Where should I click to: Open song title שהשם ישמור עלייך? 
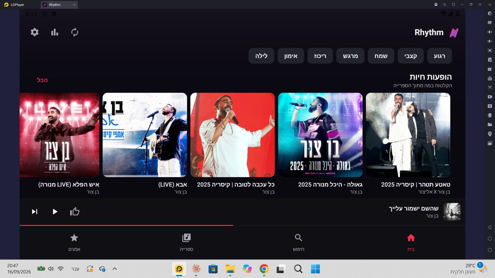click(414, 208)
